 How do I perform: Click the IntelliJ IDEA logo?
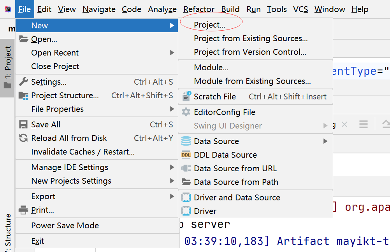(x=7, y=8)
